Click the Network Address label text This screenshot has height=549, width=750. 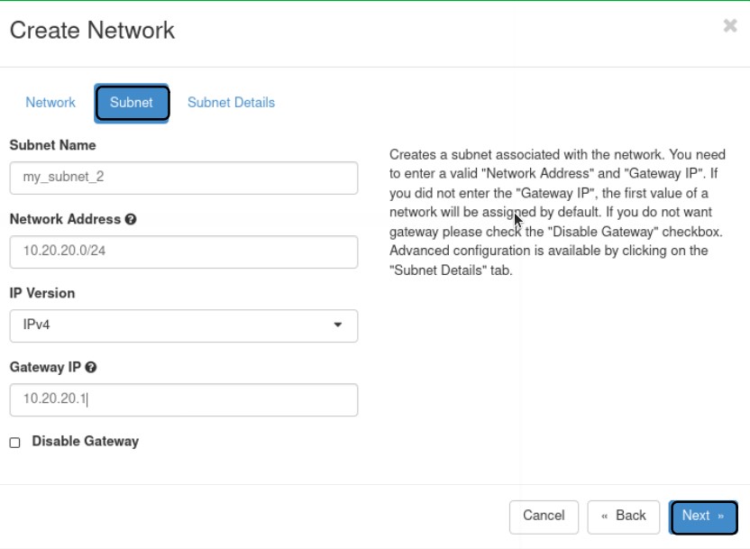click(x=65, y=219)
